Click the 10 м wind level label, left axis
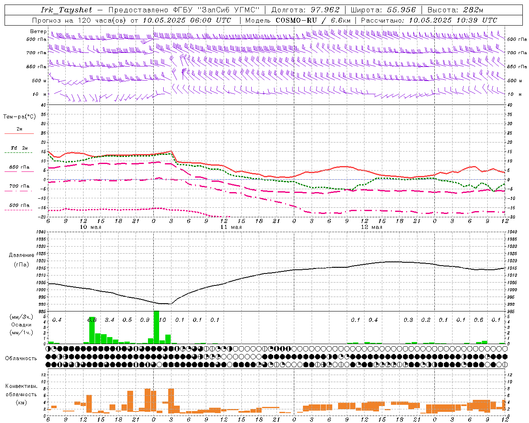Viewport: 529px width, 423px height. [40, 94]
